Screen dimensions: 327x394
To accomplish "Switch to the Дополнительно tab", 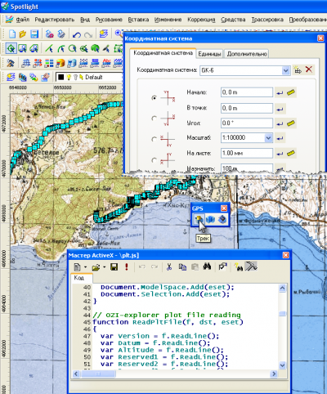I will (247, 54).
